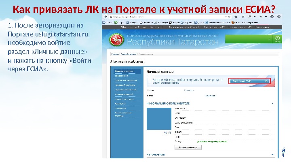Open 'Президент РТ' in the top bar

click(157, 27)
